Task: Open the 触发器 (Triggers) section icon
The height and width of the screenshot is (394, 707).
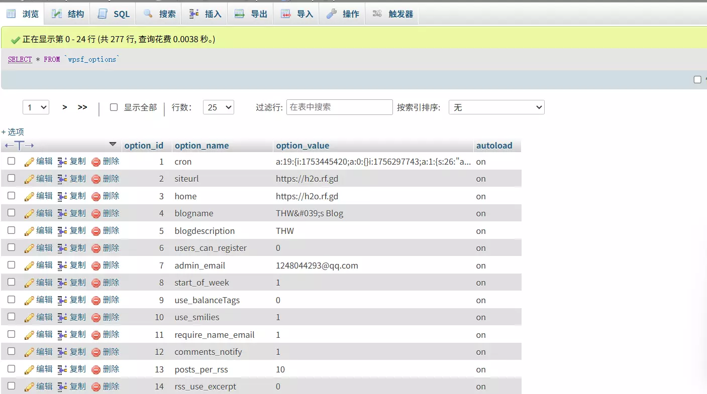Action: [377, 14]
